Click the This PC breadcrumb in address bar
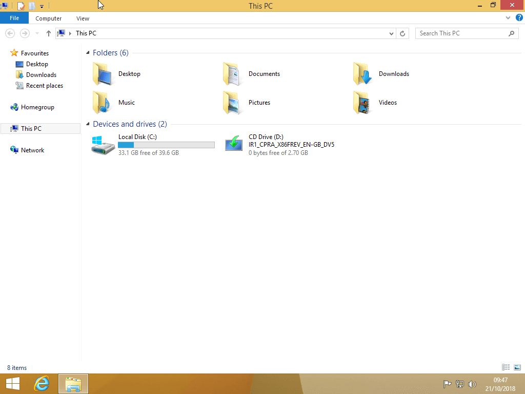 tap(86, 33)
